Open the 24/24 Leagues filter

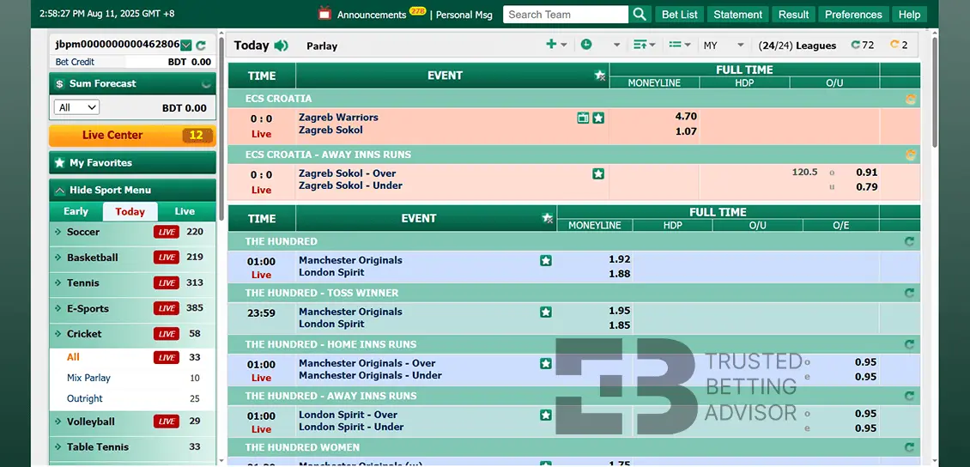click(797, 45)
